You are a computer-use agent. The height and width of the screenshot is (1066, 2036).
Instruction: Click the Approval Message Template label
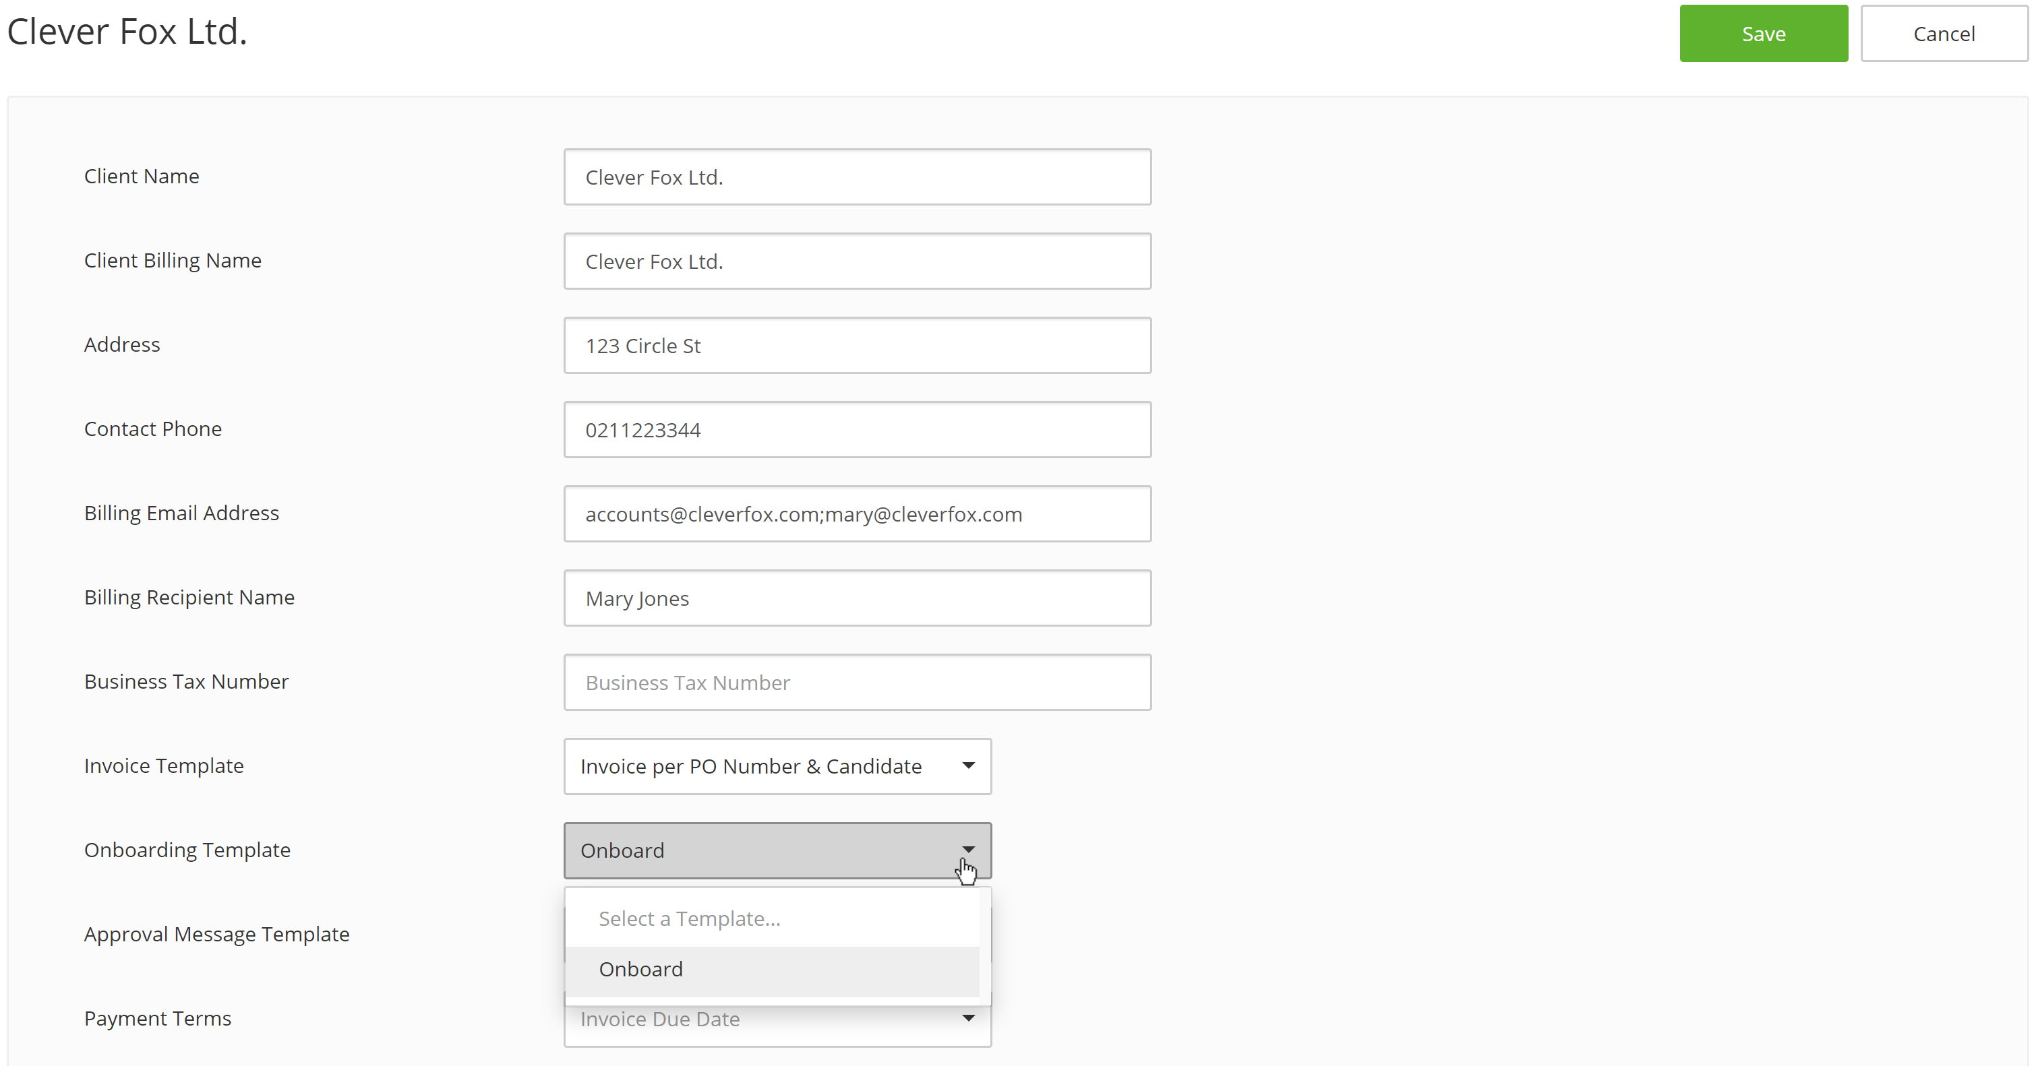216,935
